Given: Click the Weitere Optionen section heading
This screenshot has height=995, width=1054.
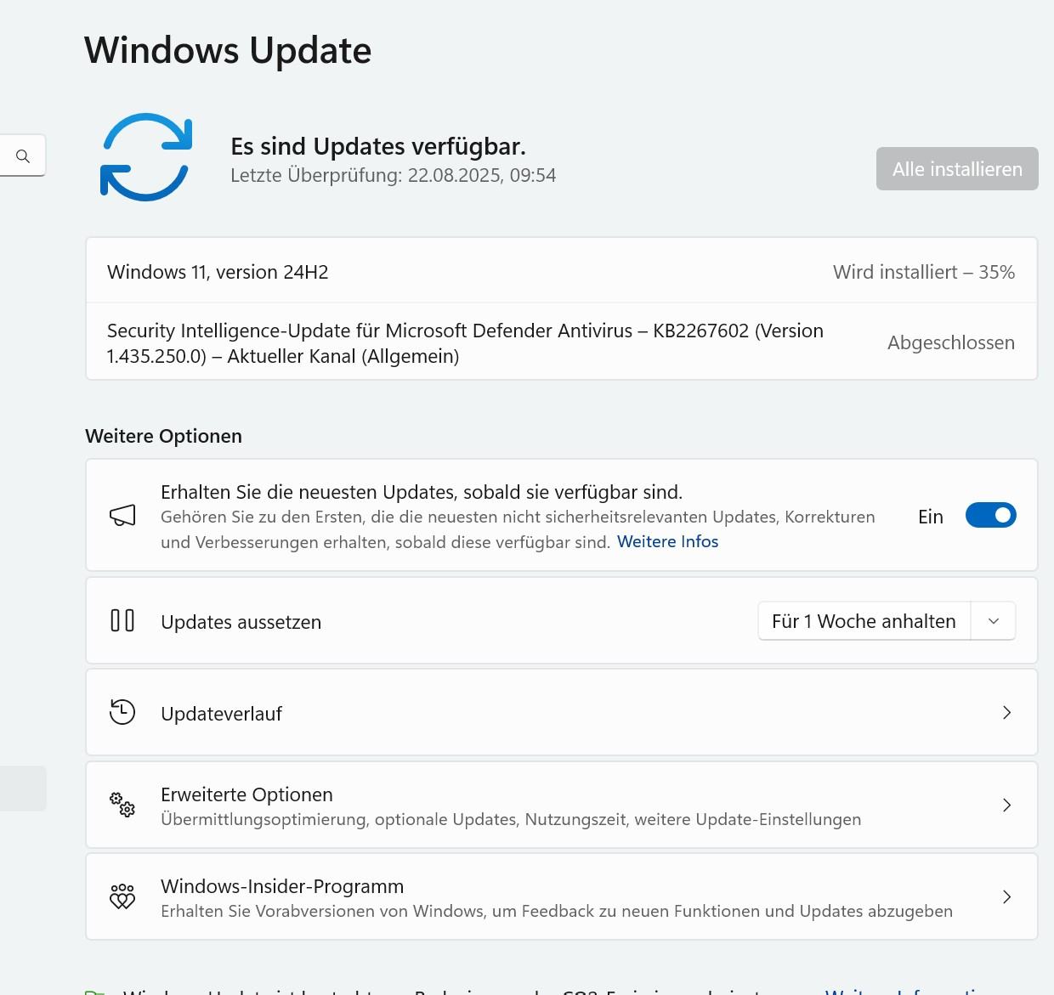Looking at the screenshot, I should click(163, 436).
